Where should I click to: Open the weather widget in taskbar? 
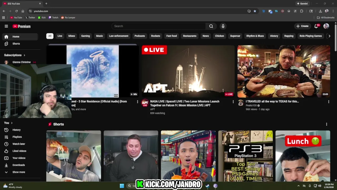(x=12, y=186)
